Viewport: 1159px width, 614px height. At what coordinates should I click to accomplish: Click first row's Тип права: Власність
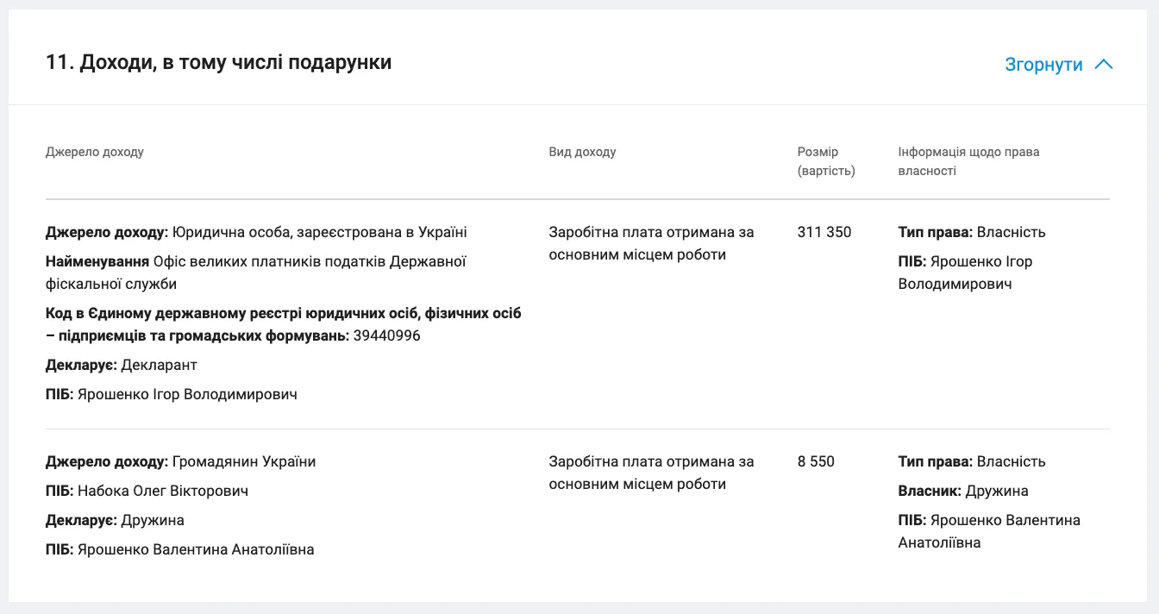(972, 232)
